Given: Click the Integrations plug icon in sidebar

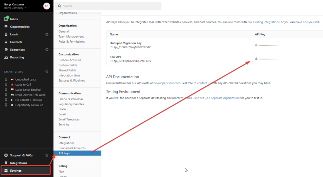Looking at the screenshot, I should point(6,163).
